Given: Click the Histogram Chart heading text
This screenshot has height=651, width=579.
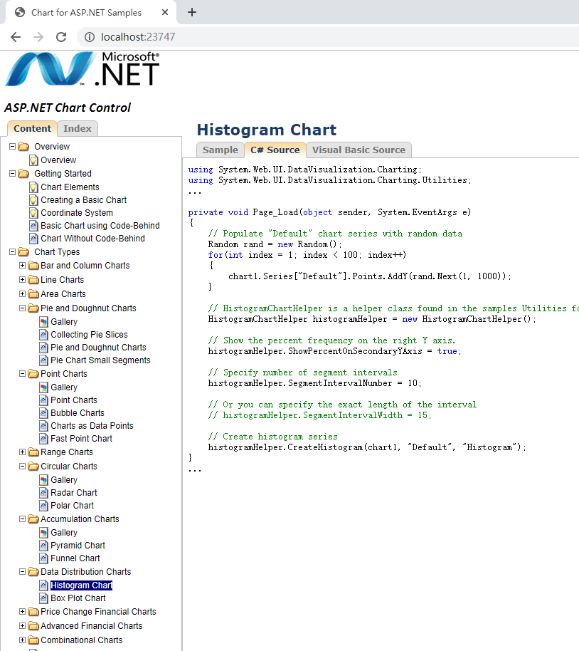Looking at the screenshot, I should click(267, 130).
